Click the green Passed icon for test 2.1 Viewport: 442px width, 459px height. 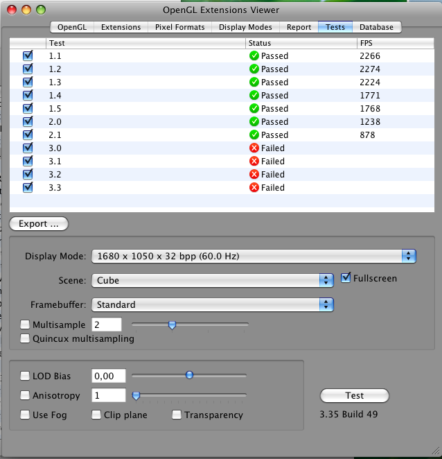point(254,135)
